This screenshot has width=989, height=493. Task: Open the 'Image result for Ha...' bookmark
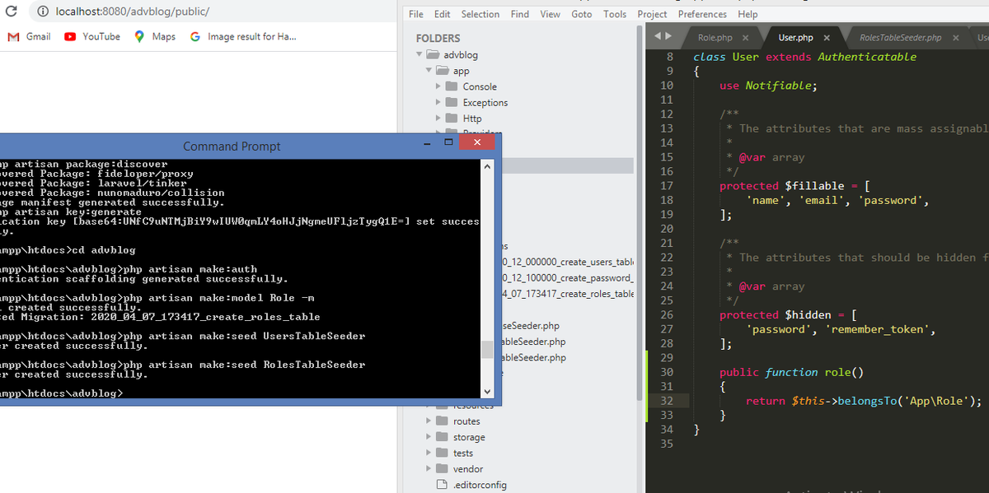point(243,36)
